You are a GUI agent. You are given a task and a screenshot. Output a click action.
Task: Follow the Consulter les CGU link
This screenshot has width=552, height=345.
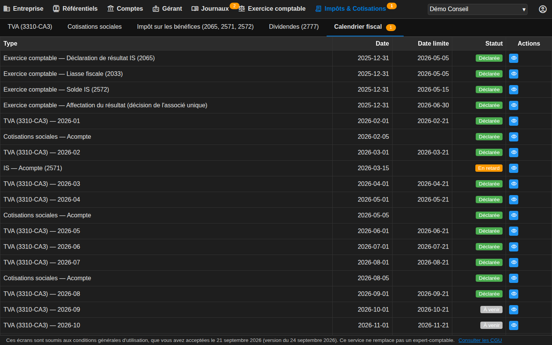click(480, 340)
